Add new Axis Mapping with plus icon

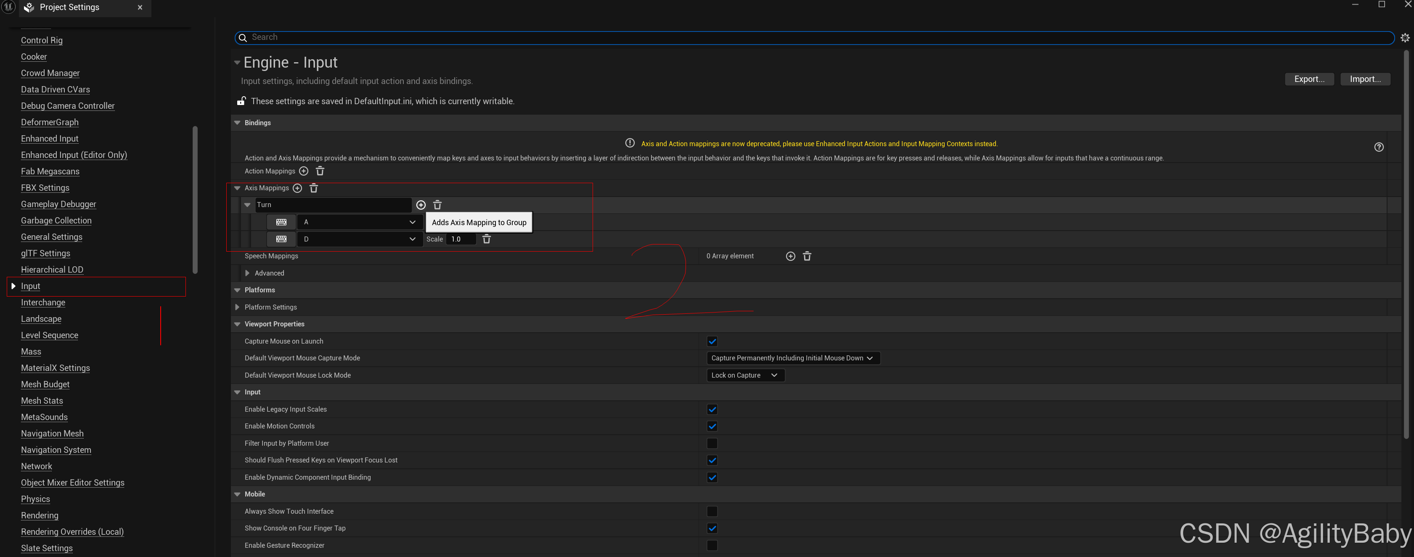(297, 188)
